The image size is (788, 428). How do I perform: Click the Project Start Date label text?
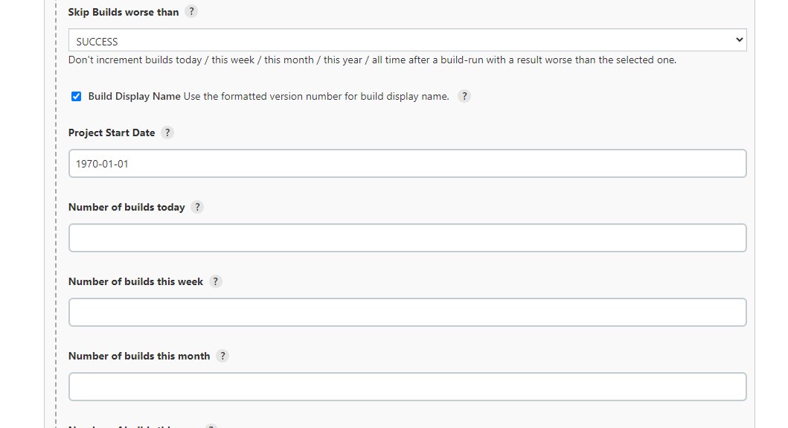tap(112, 132)
